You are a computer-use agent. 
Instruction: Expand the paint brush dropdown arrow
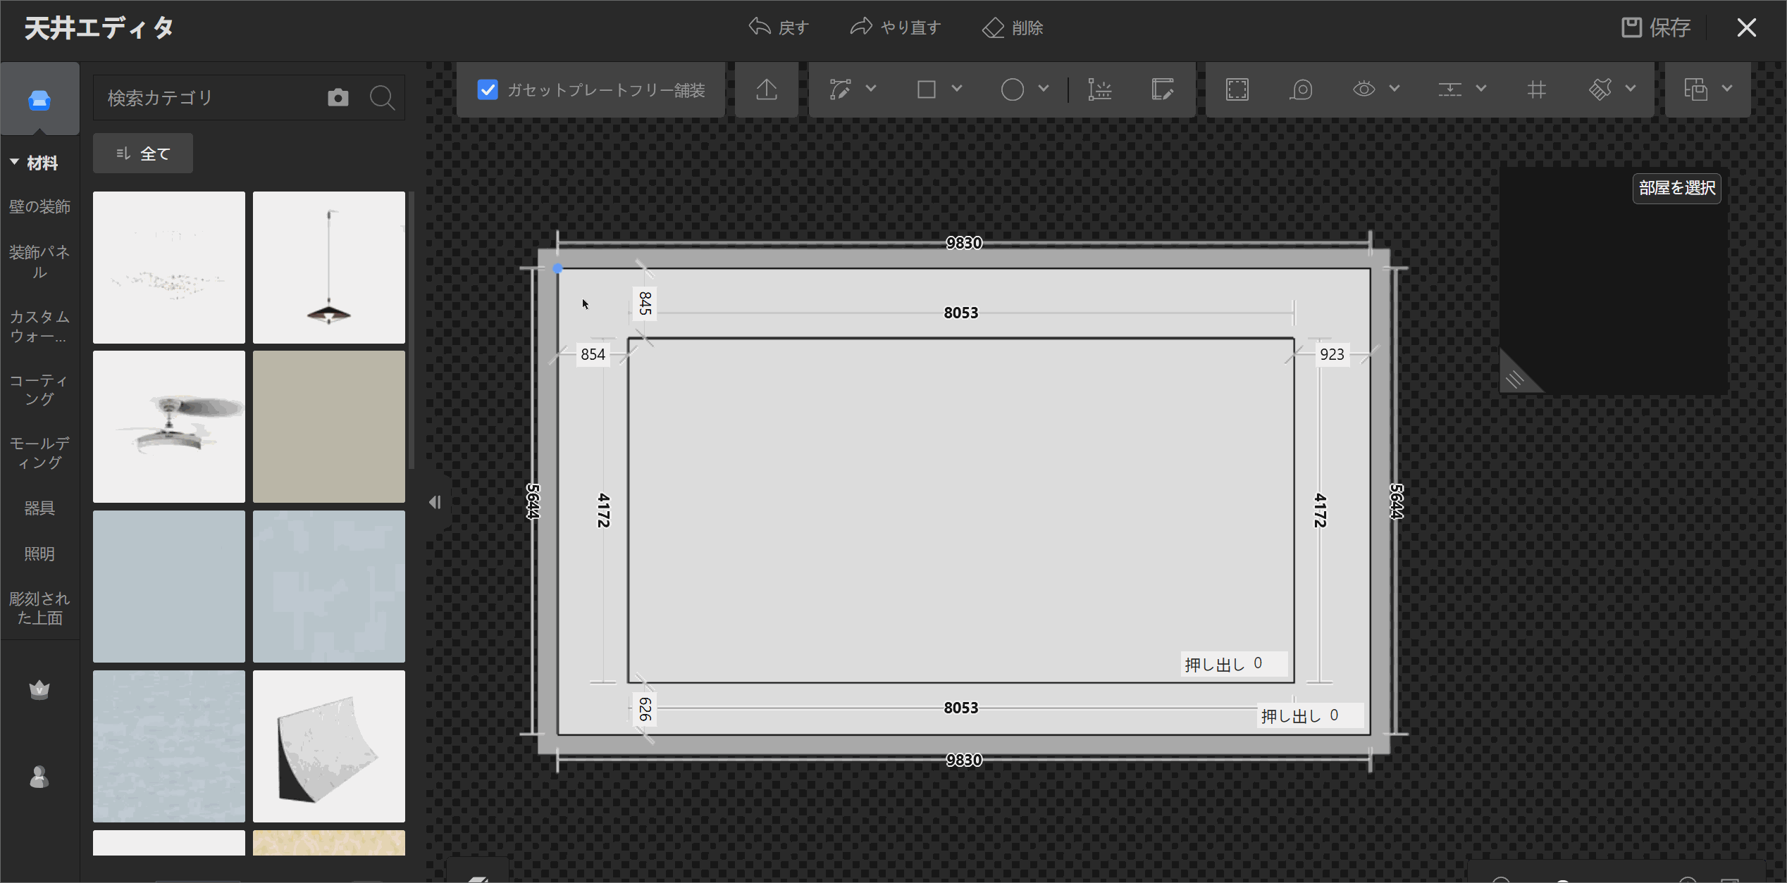pos(1631,89)
